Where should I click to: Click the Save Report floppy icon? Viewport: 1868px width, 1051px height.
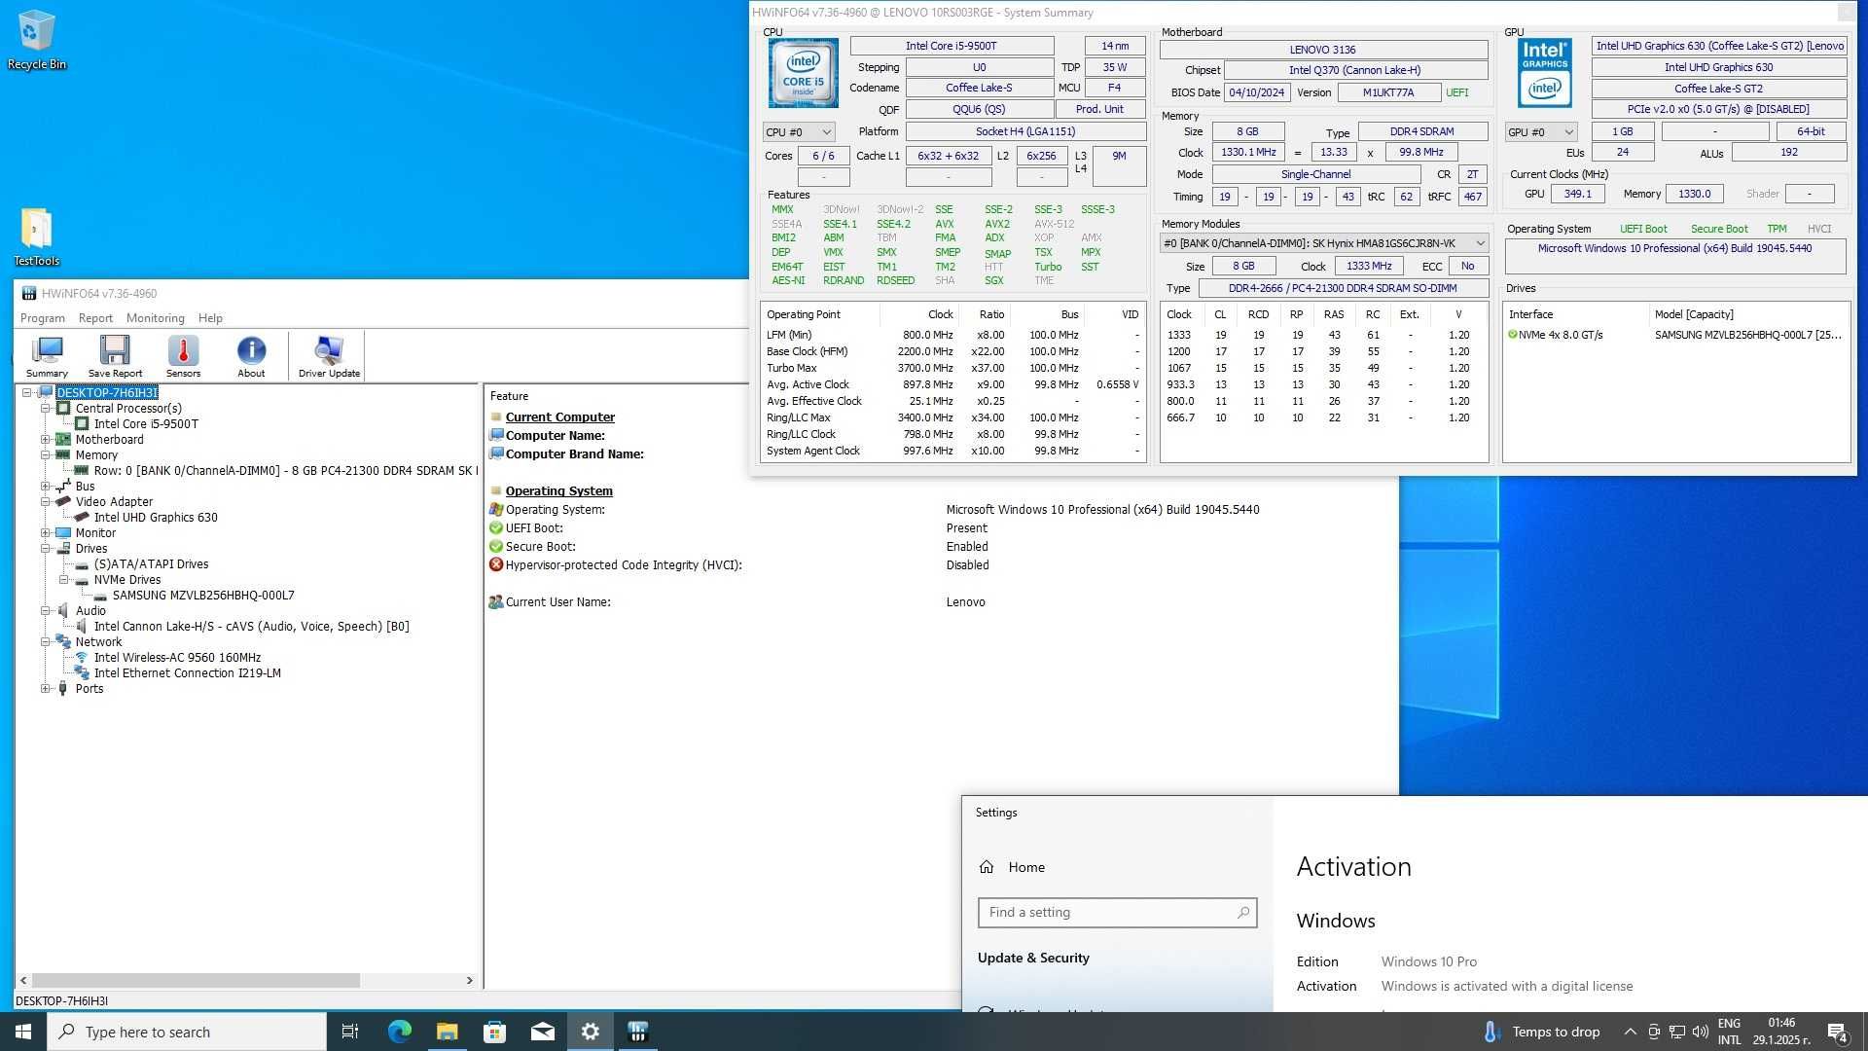pos(115,356)
